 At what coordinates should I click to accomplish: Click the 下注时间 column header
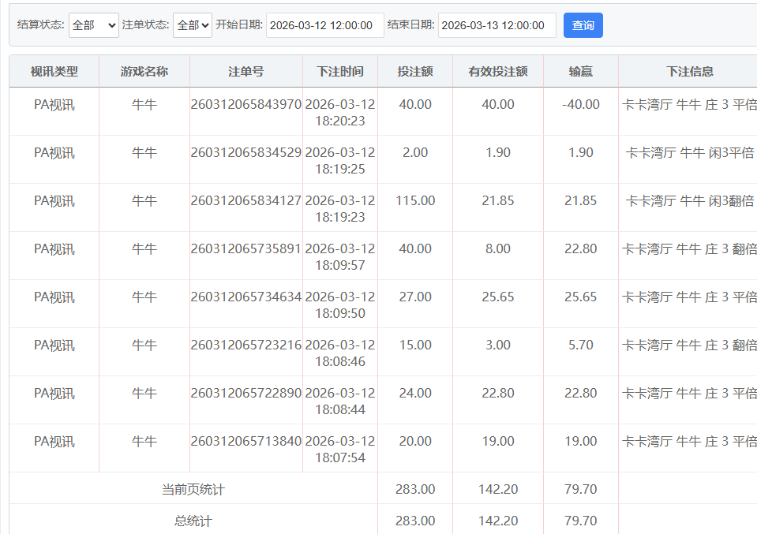(340, 72)
